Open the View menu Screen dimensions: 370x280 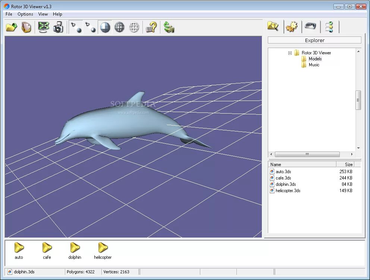(43, 14)
